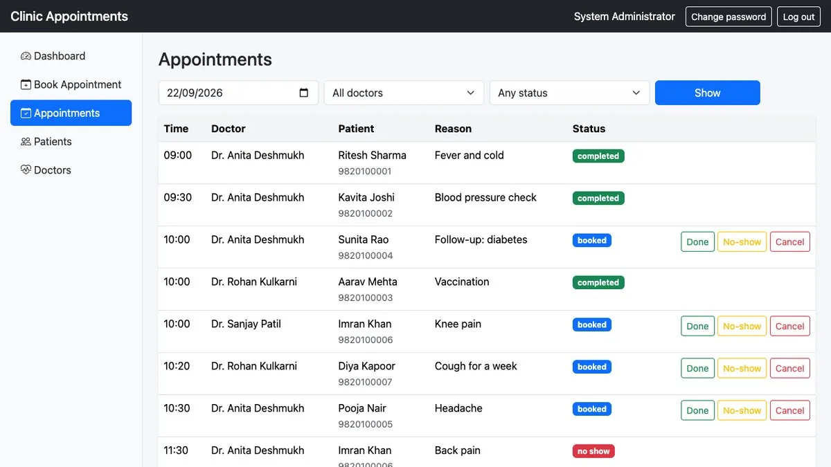Click the Status column header
Viewport: 831px width, 467px height.
coord(589,129)
